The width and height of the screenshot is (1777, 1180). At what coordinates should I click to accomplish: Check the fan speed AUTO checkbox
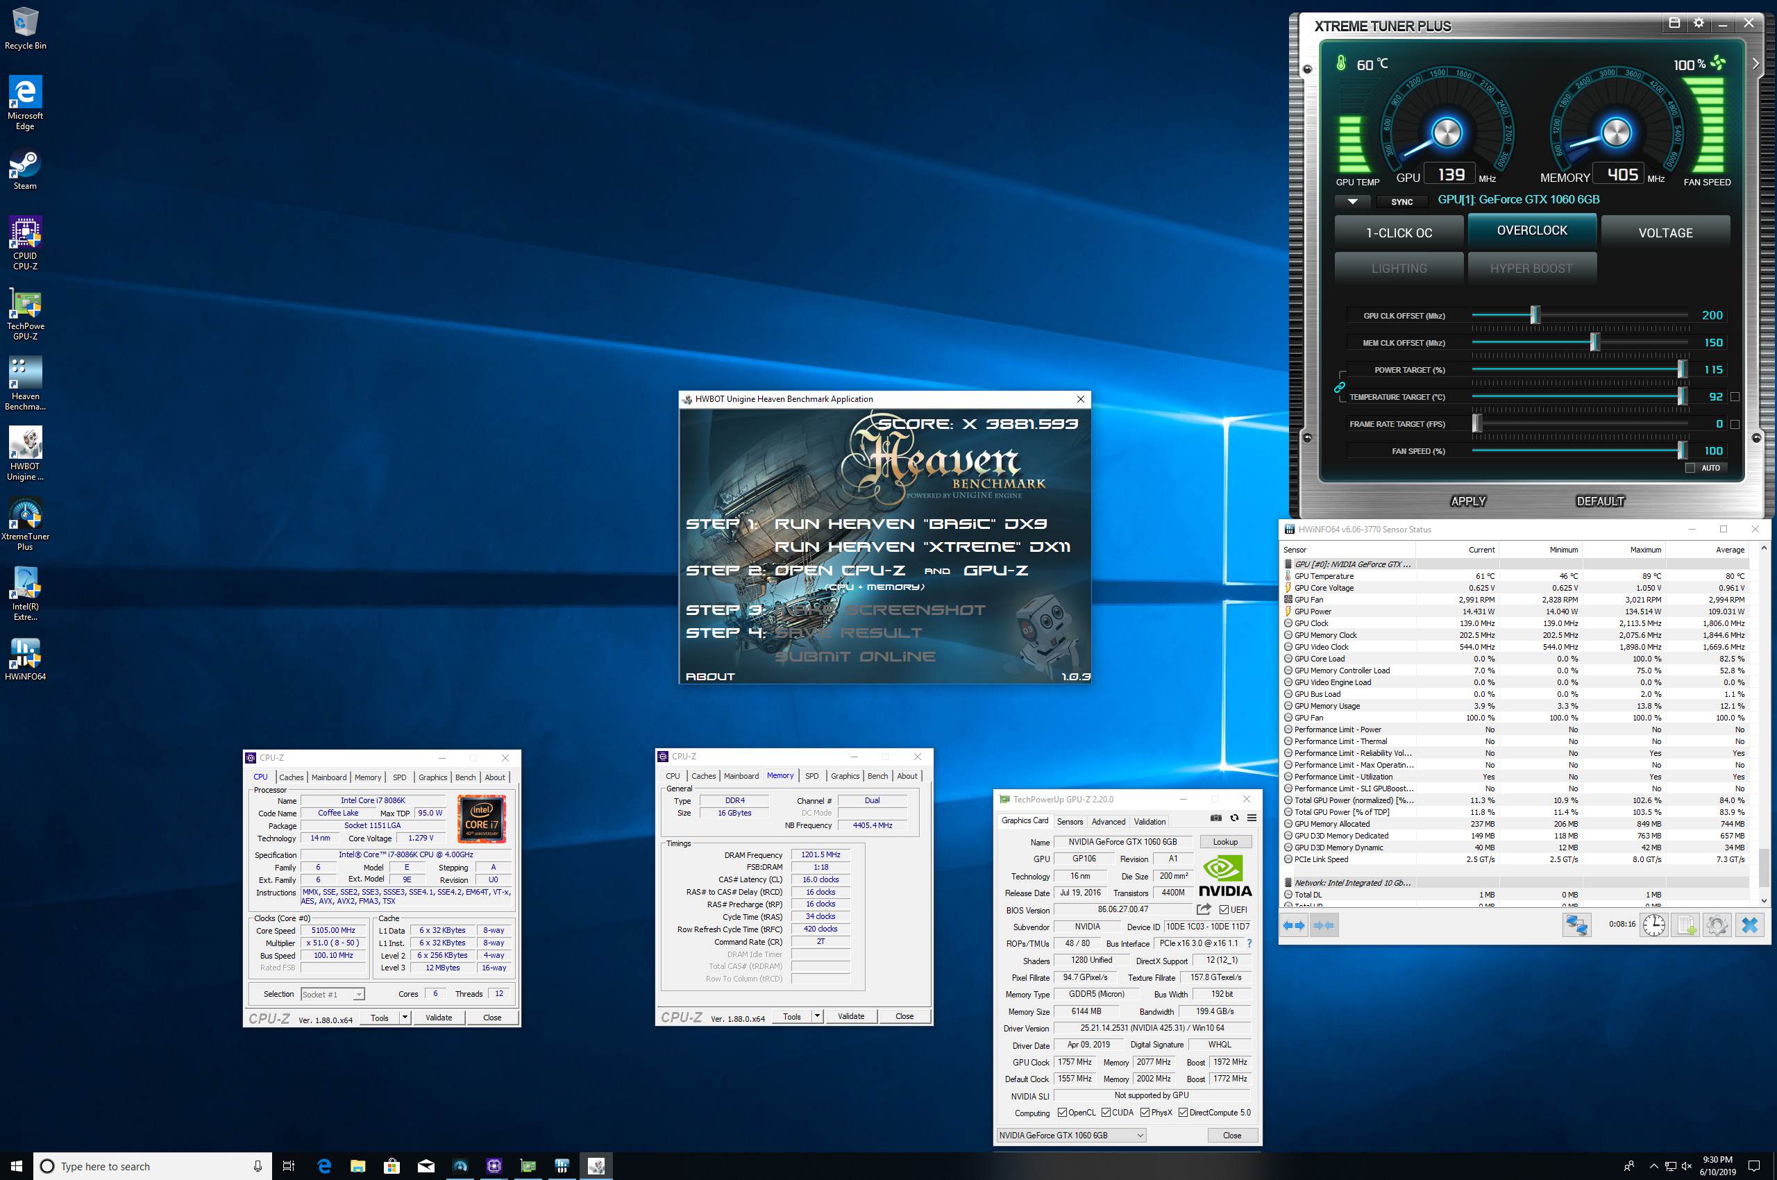1690,468
